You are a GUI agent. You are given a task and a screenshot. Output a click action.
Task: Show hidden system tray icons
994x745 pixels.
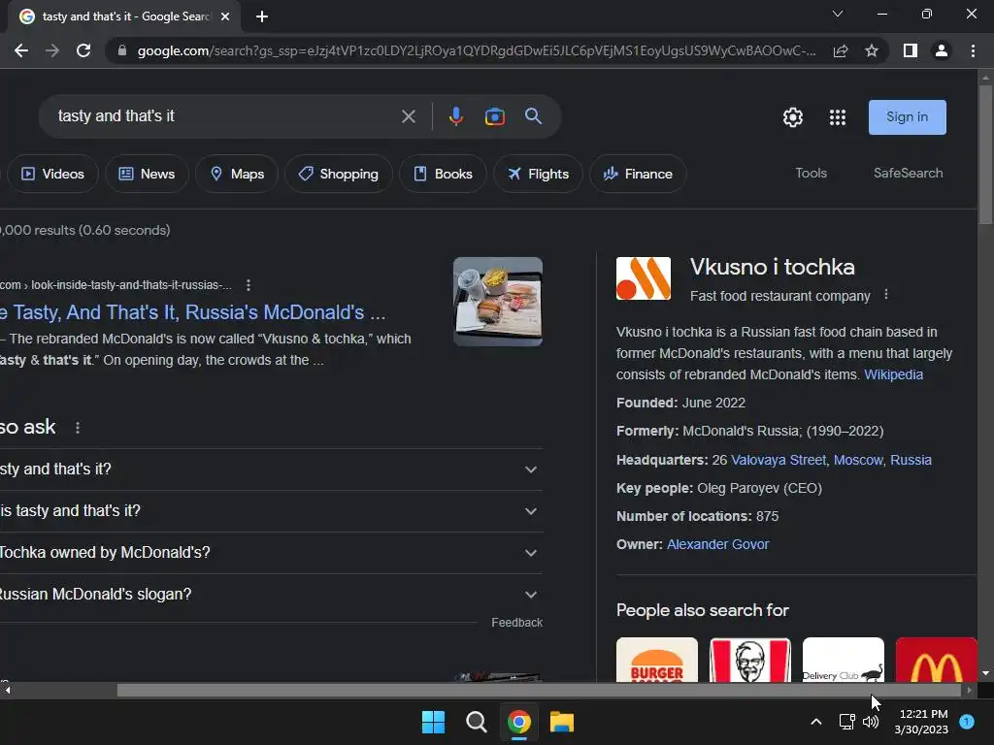click(x=816, y=722)
